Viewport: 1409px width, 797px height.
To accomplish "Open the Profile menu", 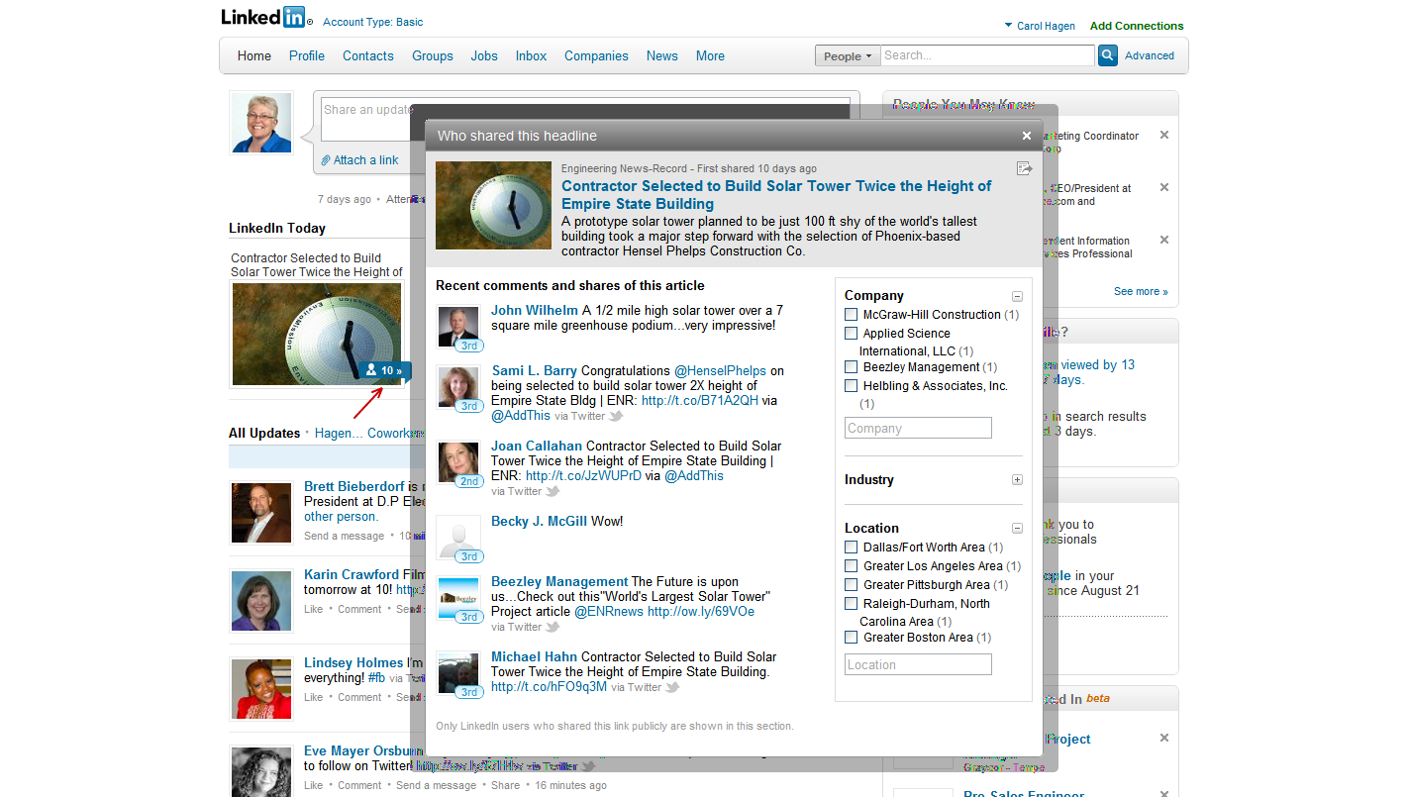I will (307, 56).
